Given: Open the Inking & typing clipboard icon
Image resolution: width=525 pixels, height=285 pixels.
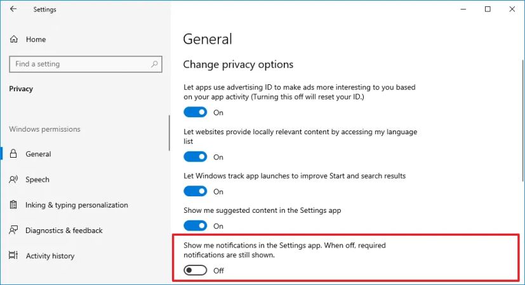Looking at the screenshot, I should (13, 205).
